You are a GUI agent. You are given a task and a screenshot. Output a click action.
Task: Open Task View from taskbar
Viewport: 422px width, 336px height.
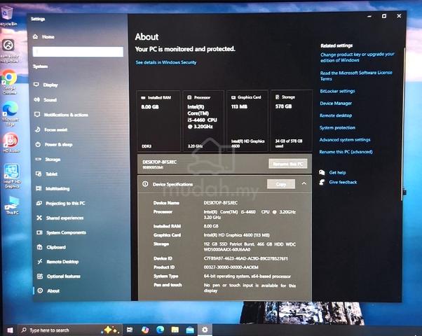[x=130, y=330]
